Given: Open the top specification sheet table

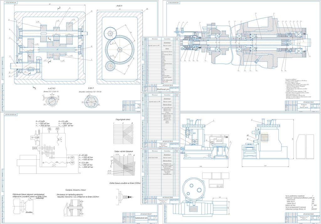Looking at the screenshot, I should tap(160, 64).
